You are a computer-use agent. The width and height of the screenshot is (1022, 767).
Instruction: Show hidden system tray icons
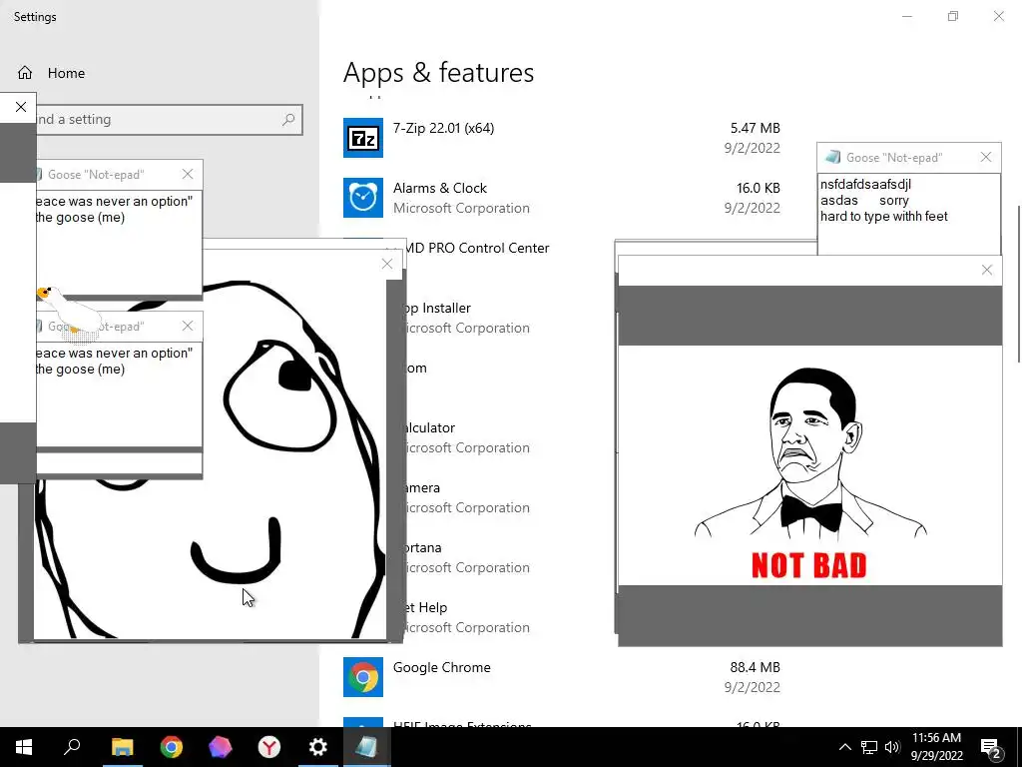tap(844, 747)
